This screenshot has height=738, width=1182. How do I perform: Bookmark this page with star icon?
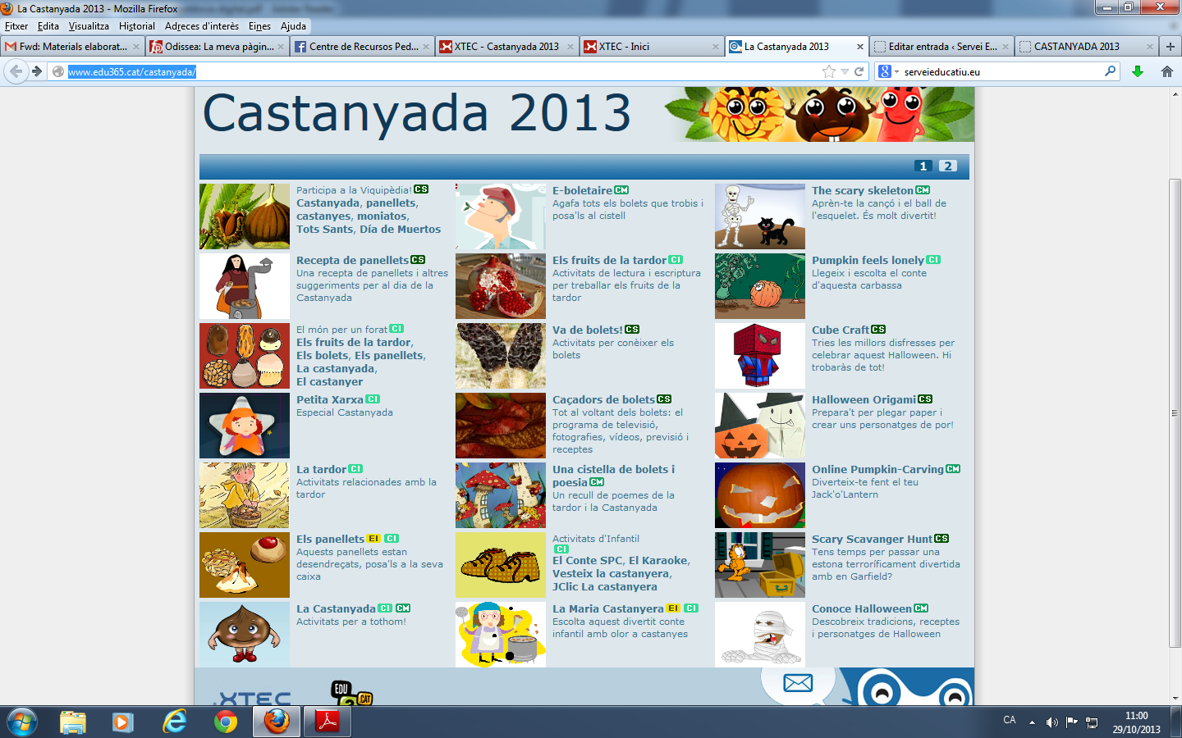pyautogui.click(x=829, y=72)
